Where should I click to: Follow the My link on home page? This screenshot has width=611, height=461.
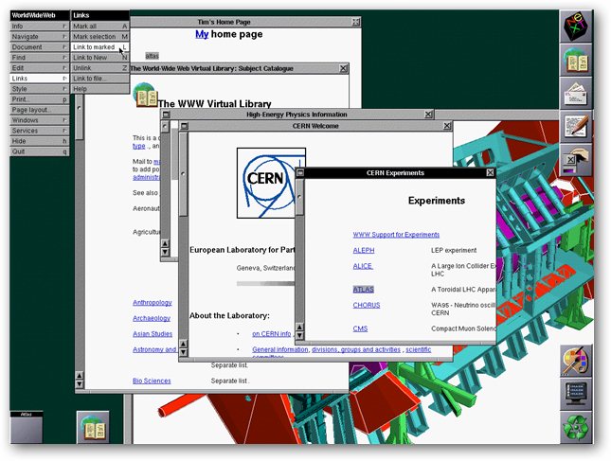tap(202, 35)
